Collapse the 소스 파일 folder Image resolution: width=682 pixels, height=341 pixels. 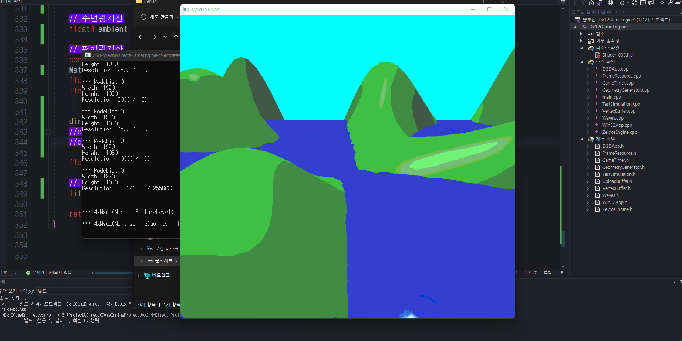581,62
